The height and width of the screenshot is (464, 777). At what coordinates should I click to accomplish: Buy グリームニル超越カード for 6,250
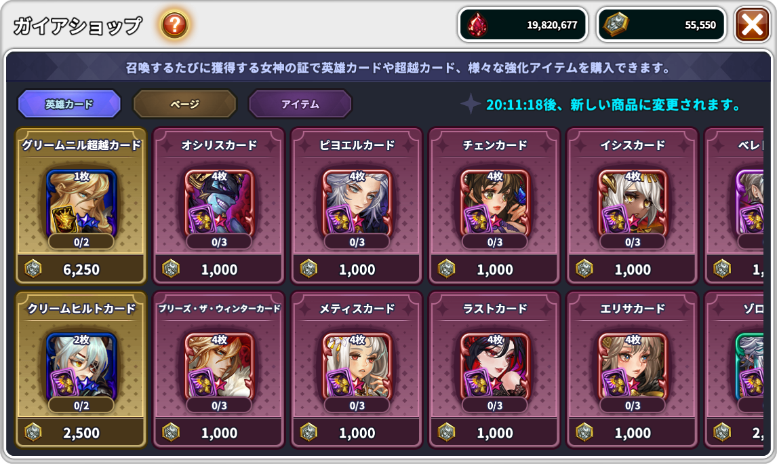[81, 269]
